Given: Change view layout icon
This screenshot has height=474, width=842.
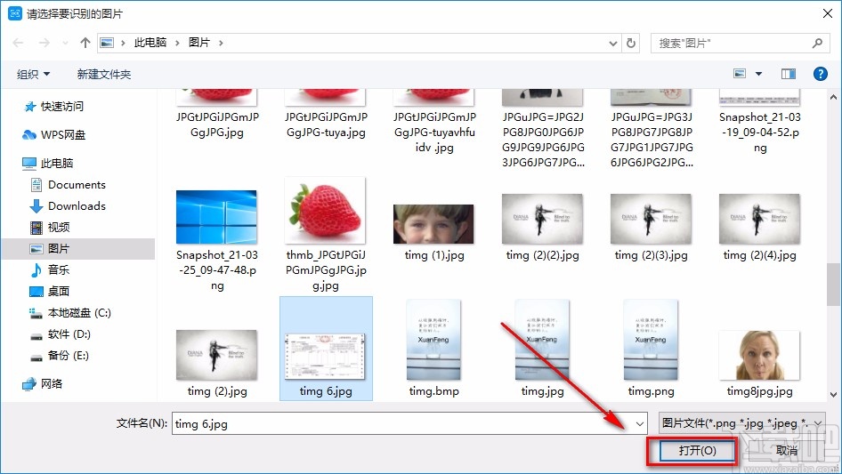Looking at the screenshot, I should [740, 74].
